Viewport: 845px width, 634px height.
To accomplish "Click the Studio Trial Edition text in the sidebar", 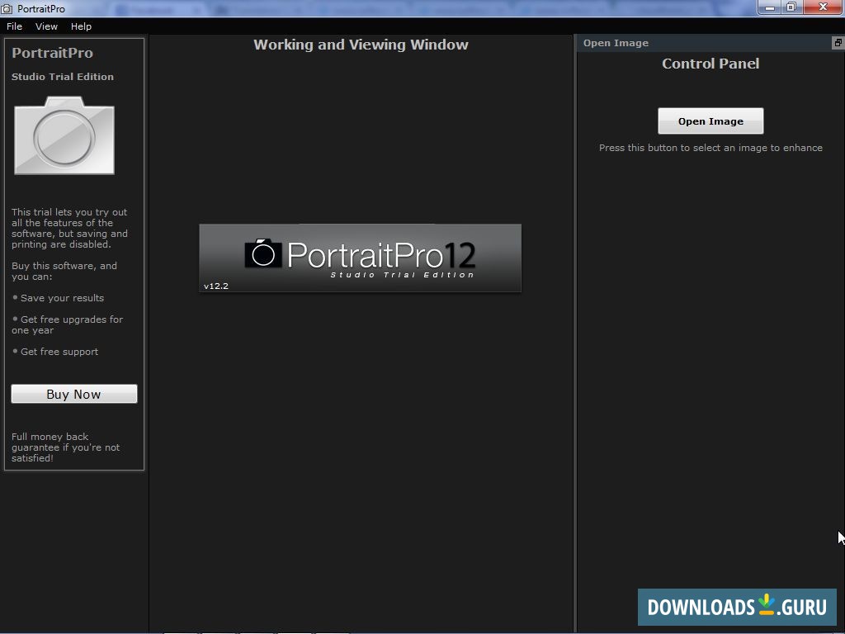I will pyautogui.click(x=63, y=77).
